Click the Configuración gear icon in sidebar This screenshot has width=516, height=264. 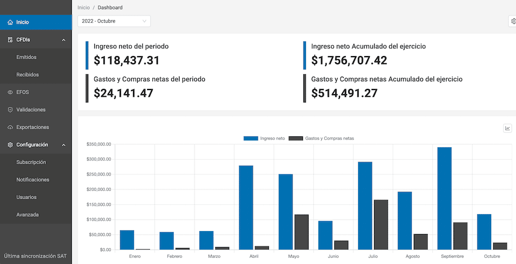coord(10,145)
